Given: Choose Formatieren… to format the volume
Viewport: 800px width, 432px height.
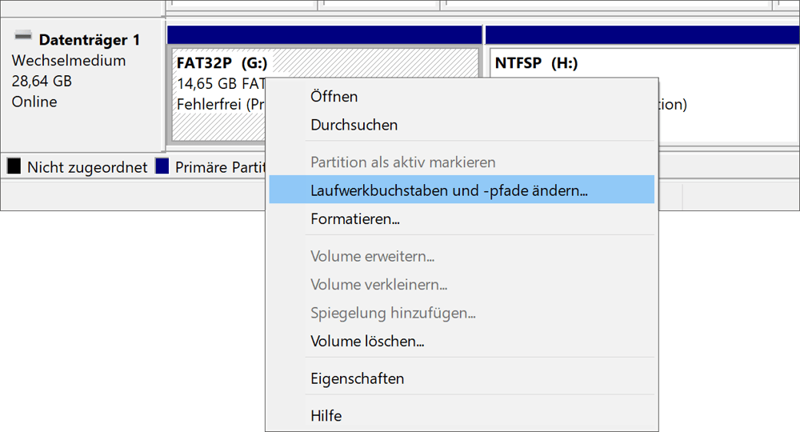Looking at the screenshot, I should tap(354, 218).
